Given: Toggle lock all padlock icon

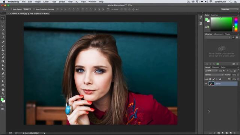Looking at the screenshot, I should pos(220,79).
